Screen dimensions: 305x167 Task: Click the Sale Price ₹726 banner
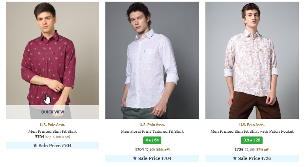tap(251, 158)
